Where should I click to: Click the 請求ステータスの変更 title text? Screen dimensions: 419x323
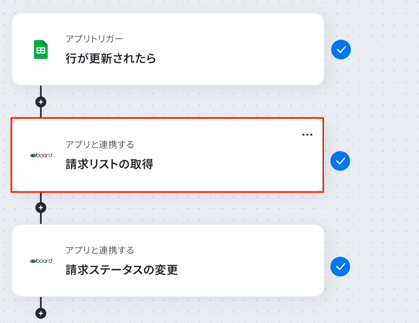(x=122, y=270)
